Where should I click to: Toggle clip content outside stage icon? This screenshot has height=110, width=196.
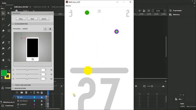pyautogui.click(x=149, y=11)
